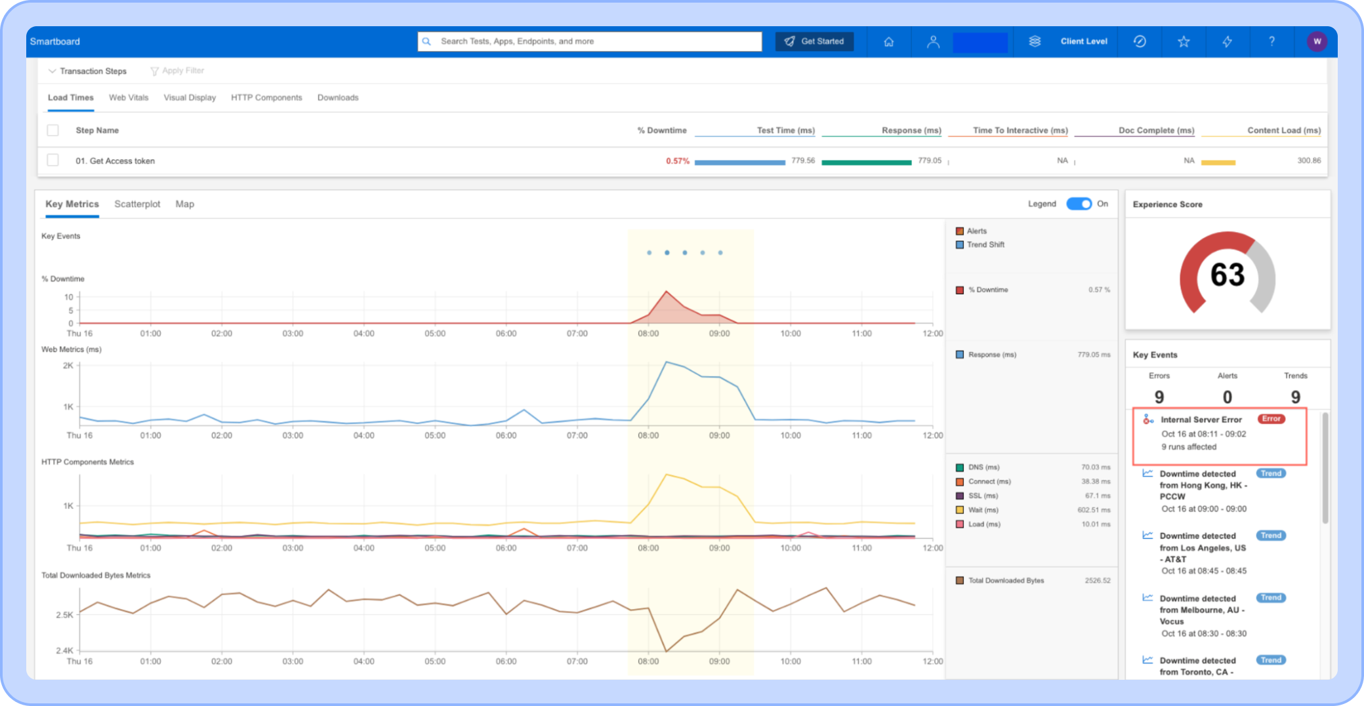1364x706 pixels.
Task: Click the lightning bolt icon
Action: [x=1227, y=41]
